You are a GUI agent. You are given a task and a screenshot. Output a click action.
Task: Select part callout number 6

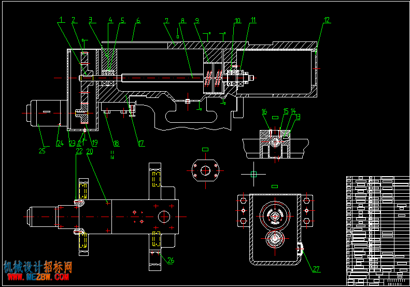[138, 20]
